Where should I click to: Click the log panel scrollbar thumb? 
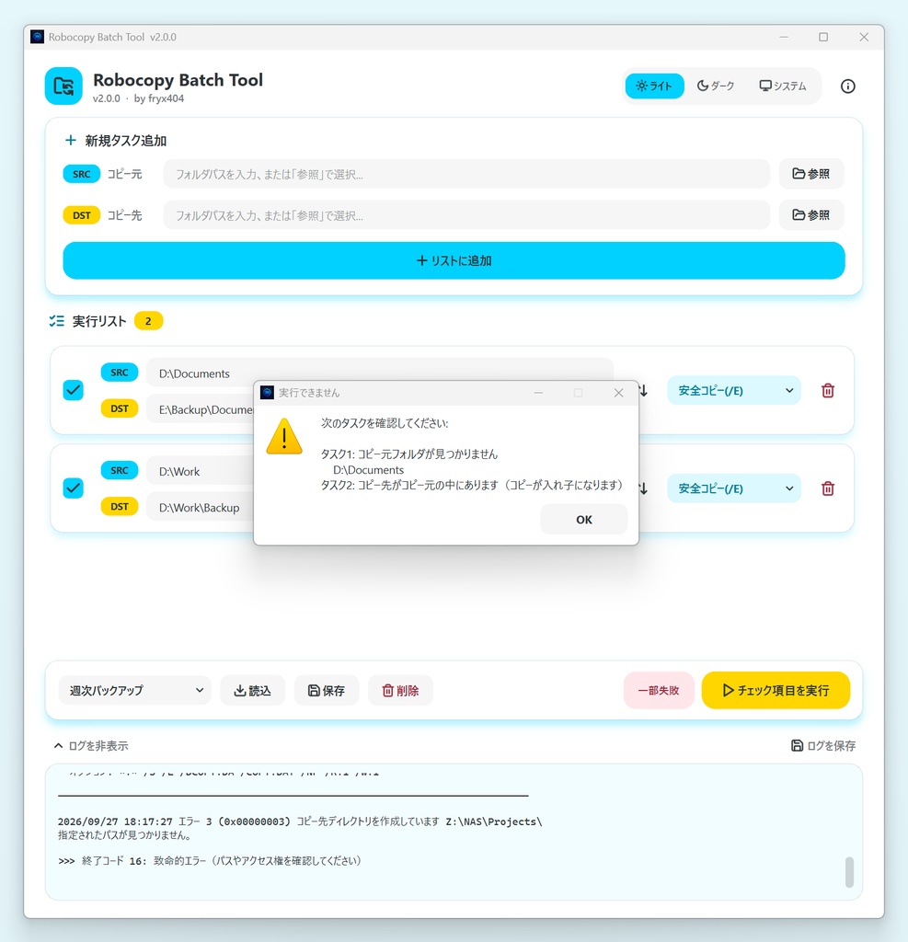849,872
